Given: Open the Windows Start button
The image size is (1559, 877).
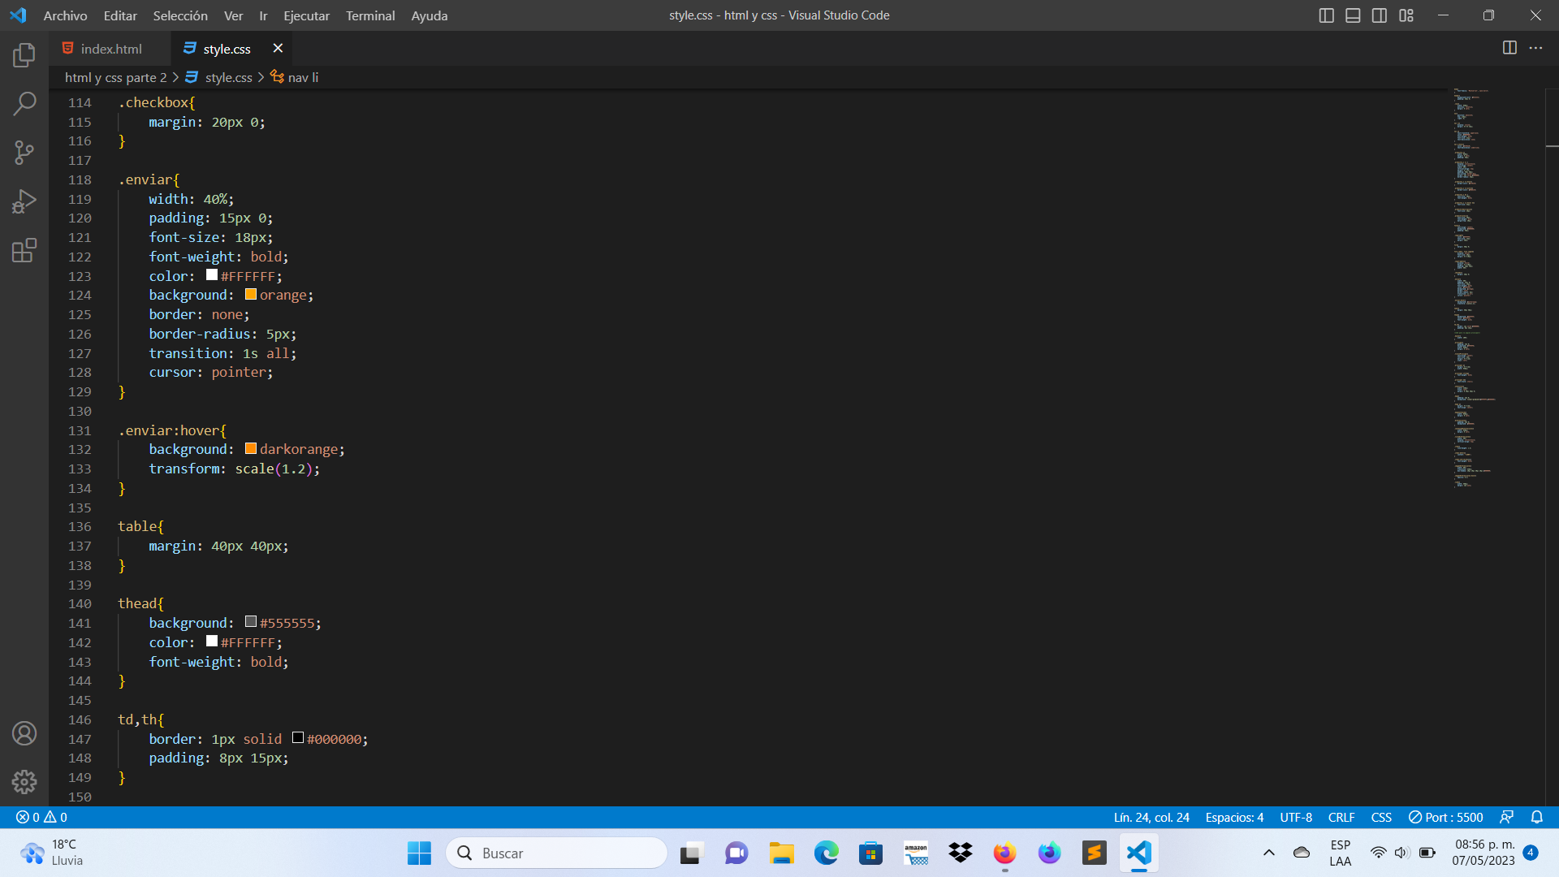Looking at the screenshot, I should pyautogui.click(x=419, y=853).
